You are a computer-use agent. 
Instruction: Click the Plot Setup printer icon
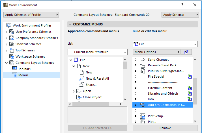(x=143, y=116)
